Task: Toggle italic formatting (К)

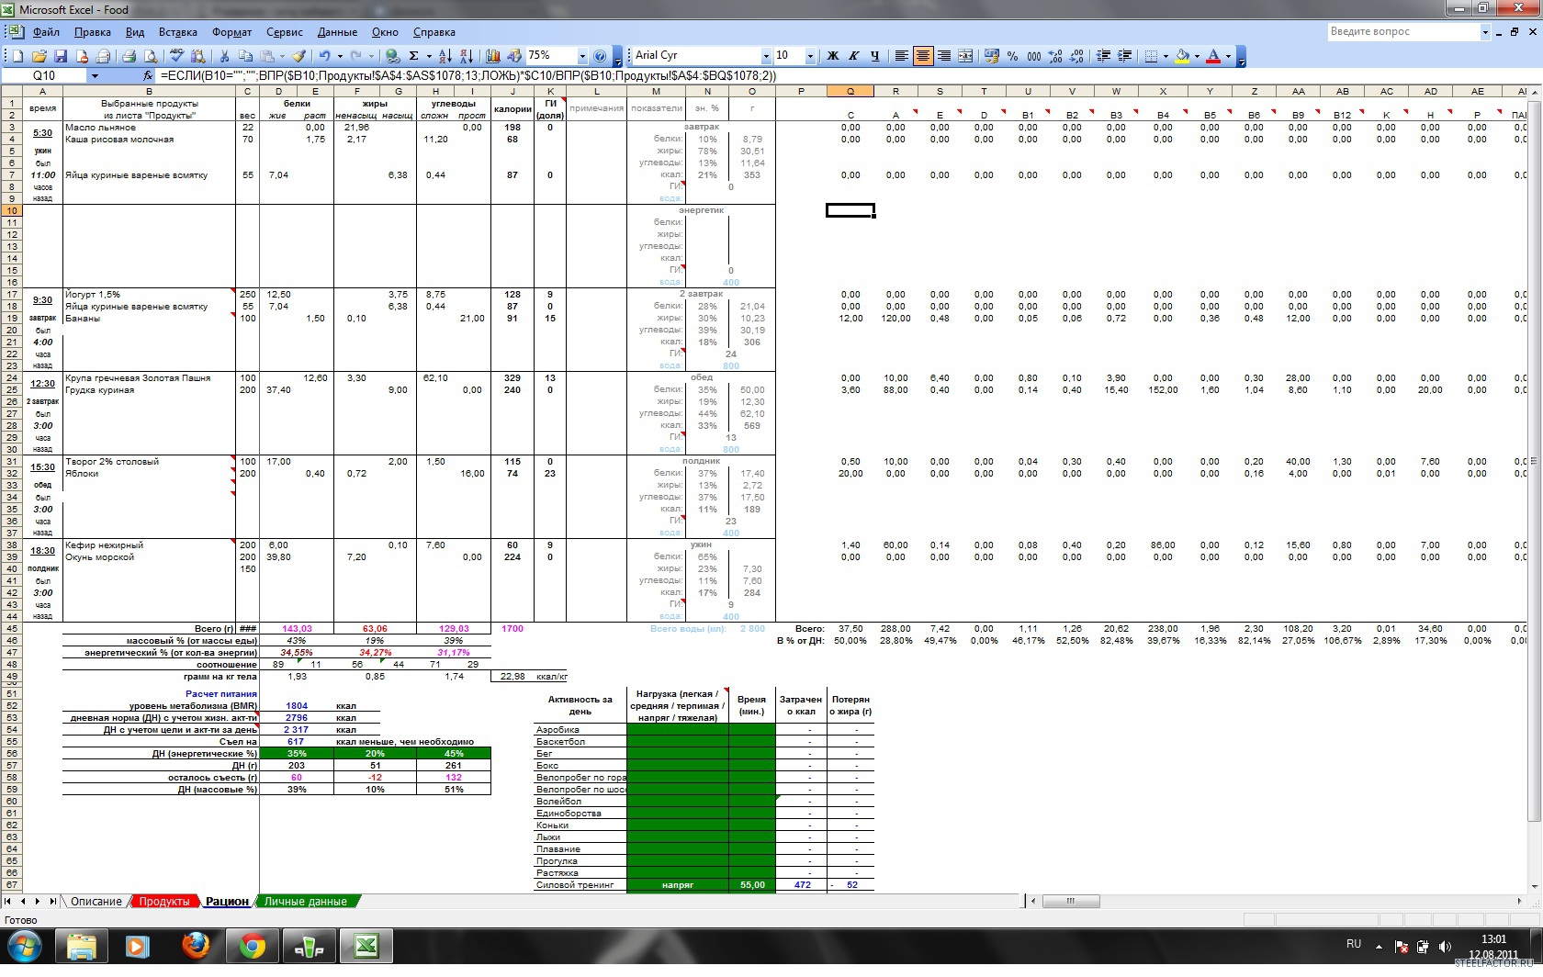Action: tap(854, 56)
